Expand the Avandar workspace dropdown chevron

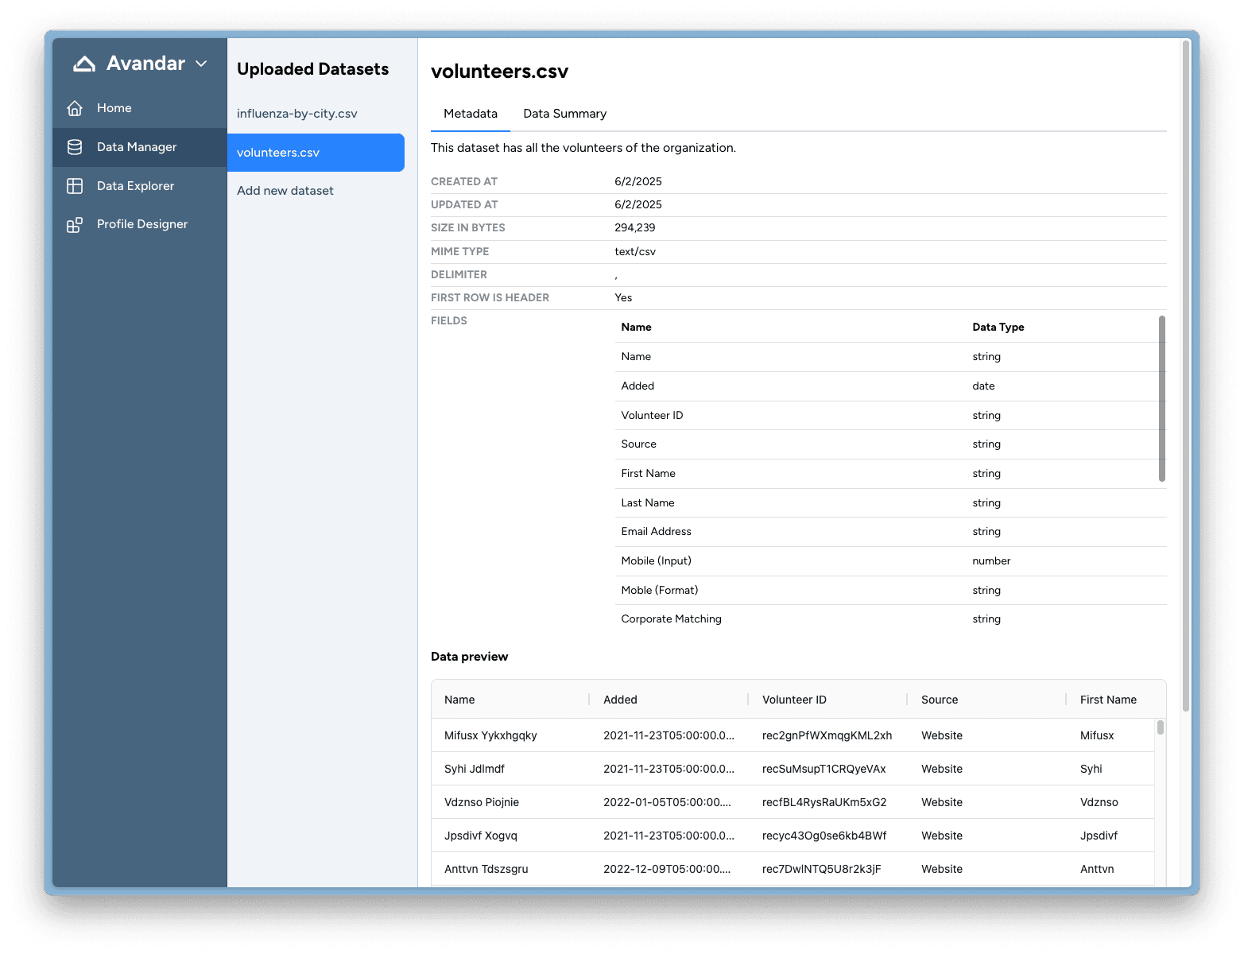coord(201,64)
